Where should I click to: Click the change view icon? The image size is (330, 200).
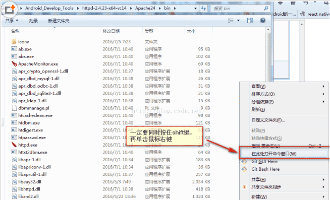[x=231, y=20]
